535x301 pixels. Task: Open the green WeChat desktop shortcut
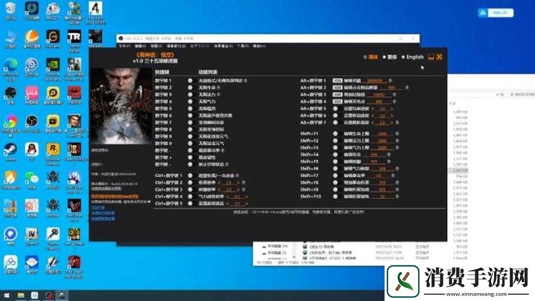coord(32,177)
